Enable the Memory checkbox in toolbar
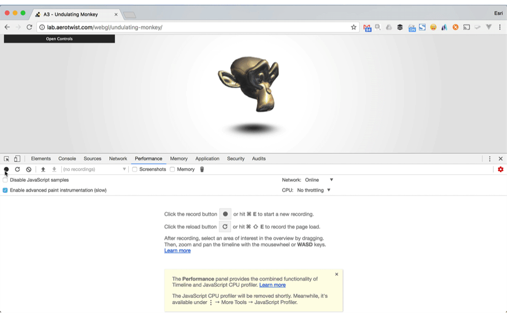507x317 pixels. 172,169
